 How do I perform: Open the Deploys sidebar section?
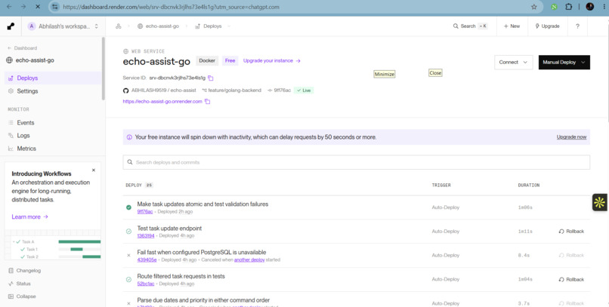pyautogui.click(x=53, y=78)
